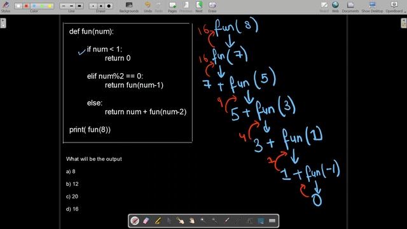Pick the yellow pen color
This screenshot has width=407, height=229.
point(50,6)
